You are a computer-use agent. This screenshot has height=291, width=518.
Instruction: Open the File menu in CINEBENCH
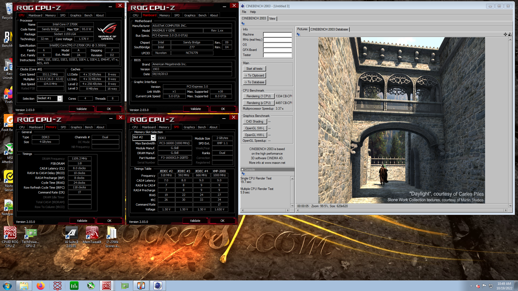(x=244, y=12)
